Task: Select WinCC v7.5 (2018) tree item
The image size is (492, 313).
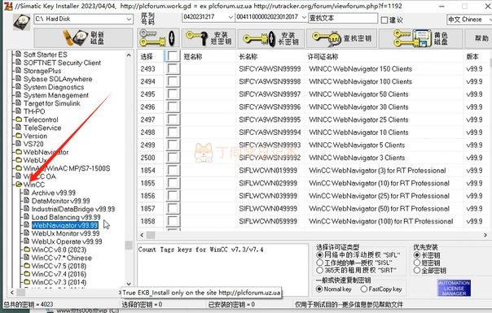Action: click(59, 266)
